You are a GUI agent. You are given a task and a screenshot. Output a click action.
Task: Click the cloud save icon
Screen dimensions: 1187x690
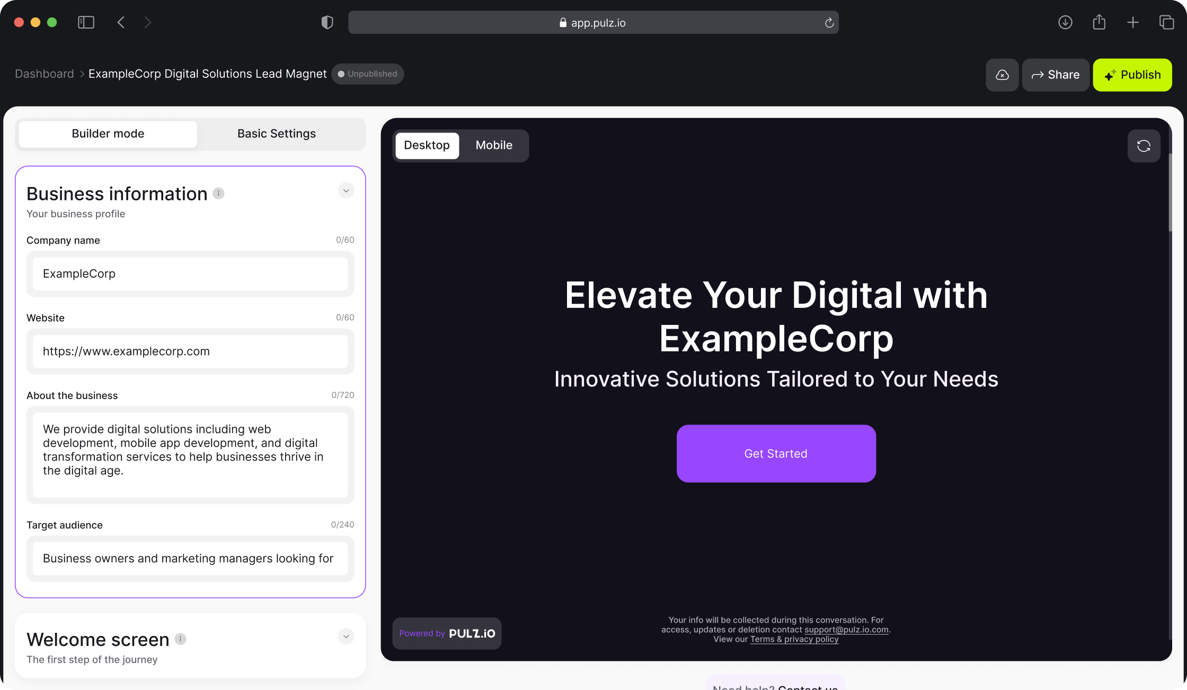tap(1002, 74)
